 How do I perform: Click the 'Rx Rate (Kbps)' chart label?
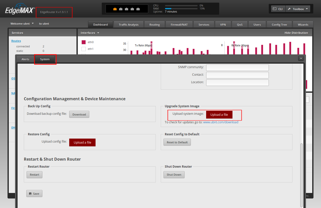click(x=240, y=45)
